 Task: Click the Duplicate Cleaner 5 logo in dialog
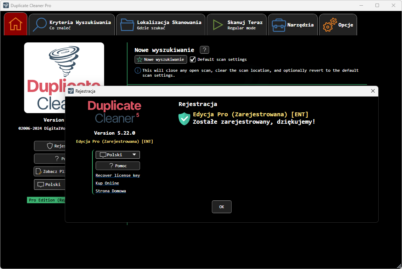coord(114,112)
